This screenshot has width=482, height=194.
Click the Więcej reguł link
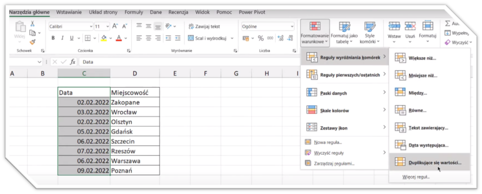pos(416,177)
